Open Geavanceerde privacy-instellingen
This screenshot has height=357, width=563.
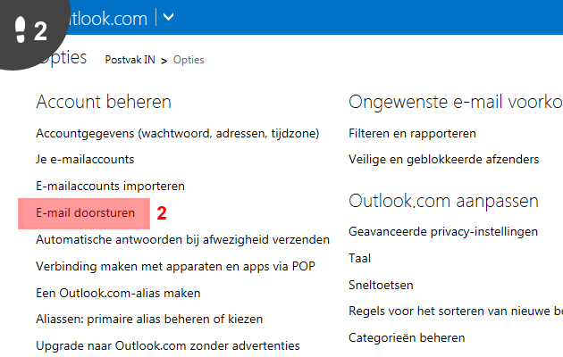click(x=443, y=232)
